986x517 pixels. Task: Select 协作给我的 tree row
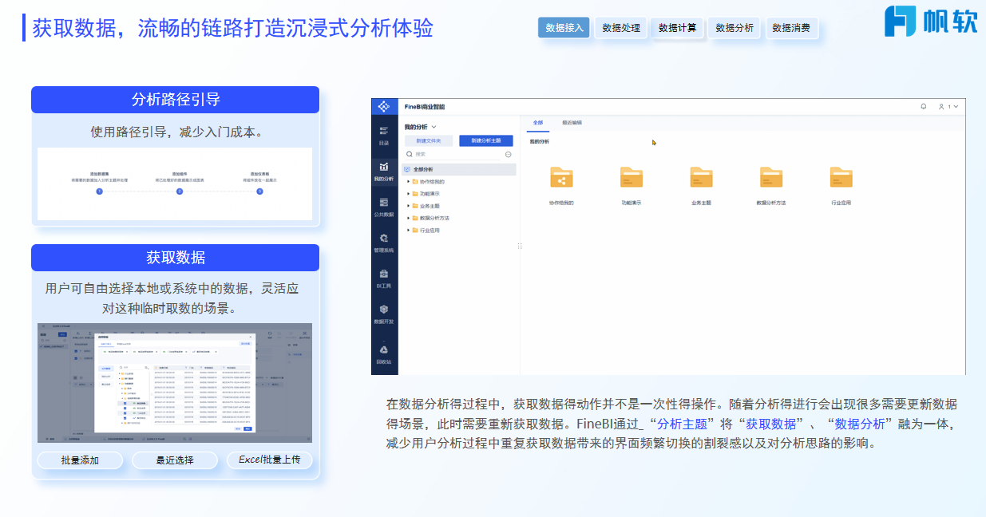pyautogui.click(x=459, y=182)
